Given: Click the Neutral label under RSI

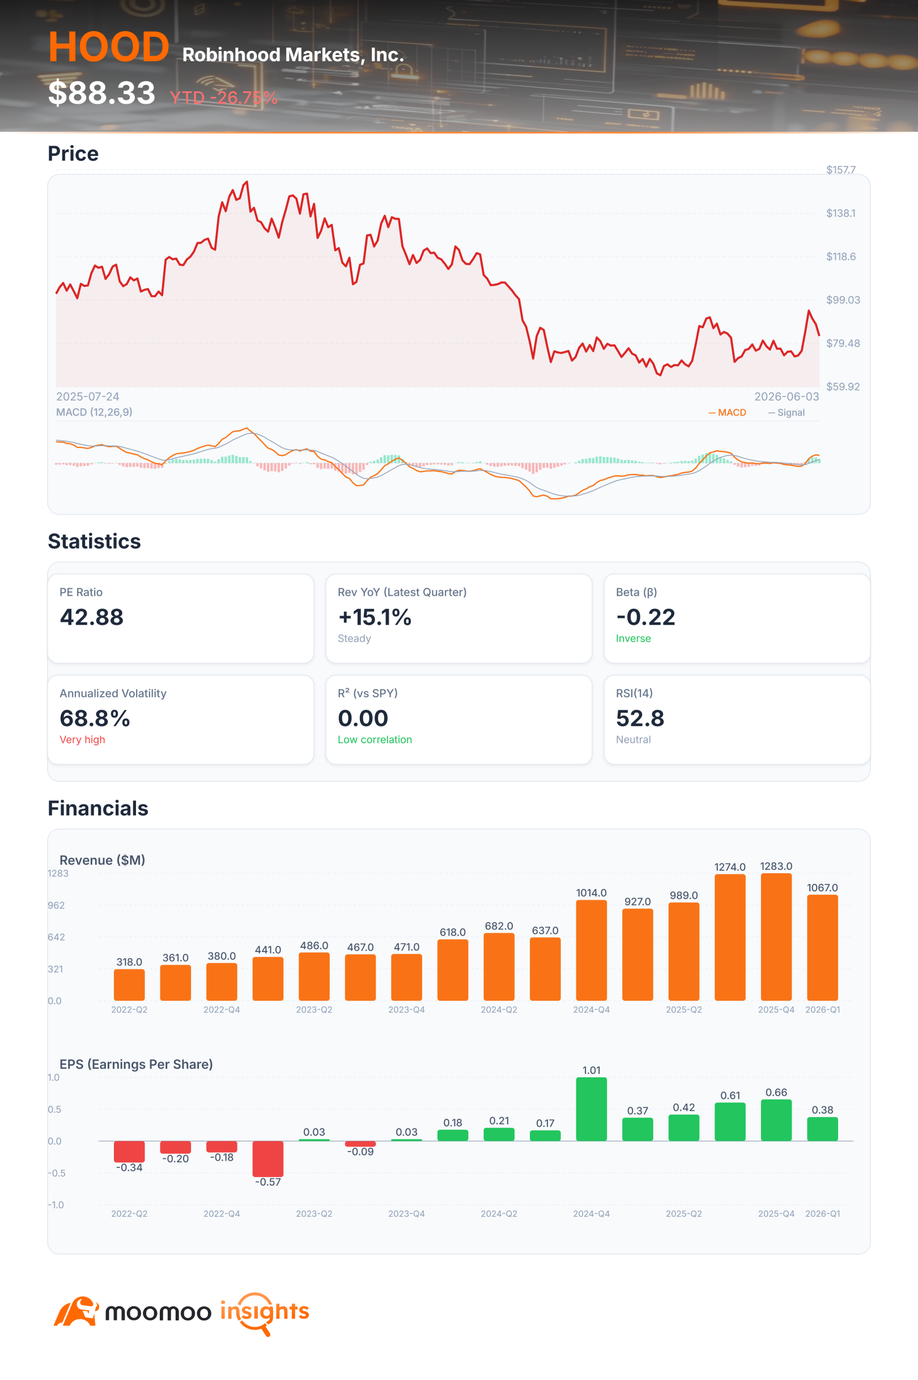Looking at the screenshot, I should [x=633, y=740].
